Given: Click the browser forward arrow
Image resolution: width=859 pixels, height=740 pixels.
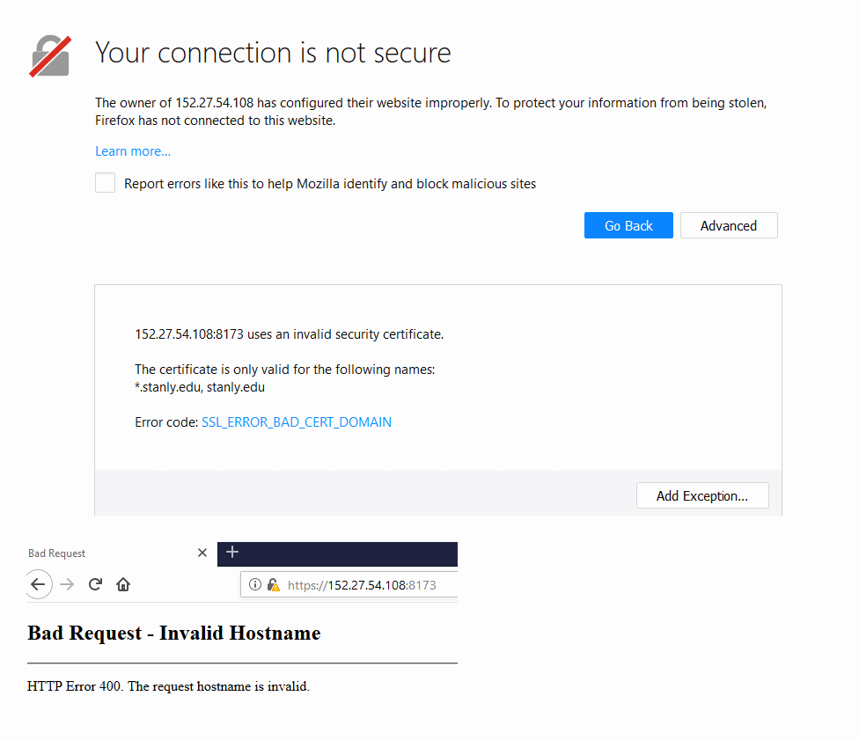Looking at the screenshot, I should (x=68, y=584).
